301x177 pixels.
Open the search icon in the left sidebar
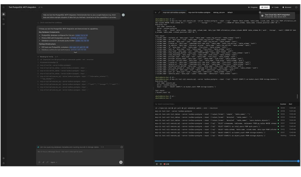pos(3,19)
